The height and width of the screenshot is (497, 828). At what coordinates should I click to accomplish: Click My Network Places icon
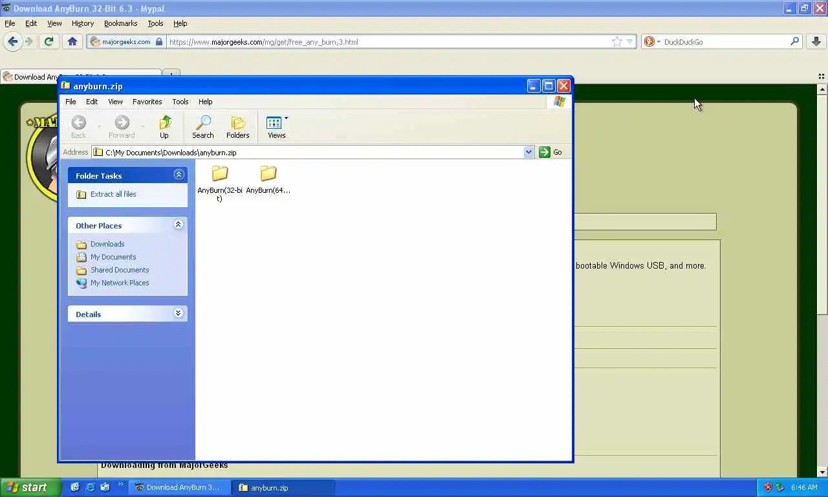(x=82, y=283)
